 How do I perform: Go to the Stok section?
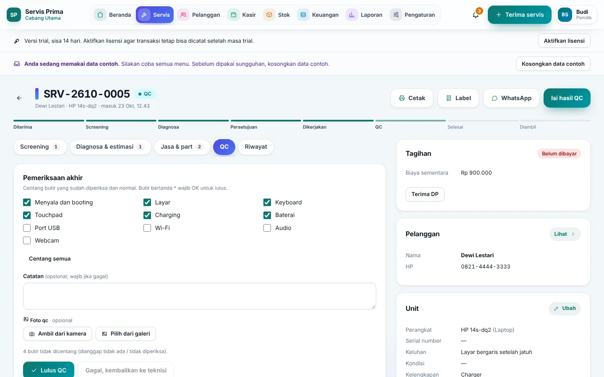coord(277,15)
